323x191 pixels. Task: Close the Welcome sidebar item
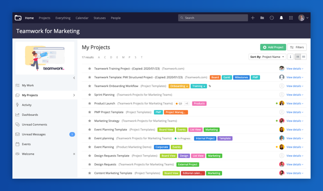pyautogui.click(x=74, y=154)
